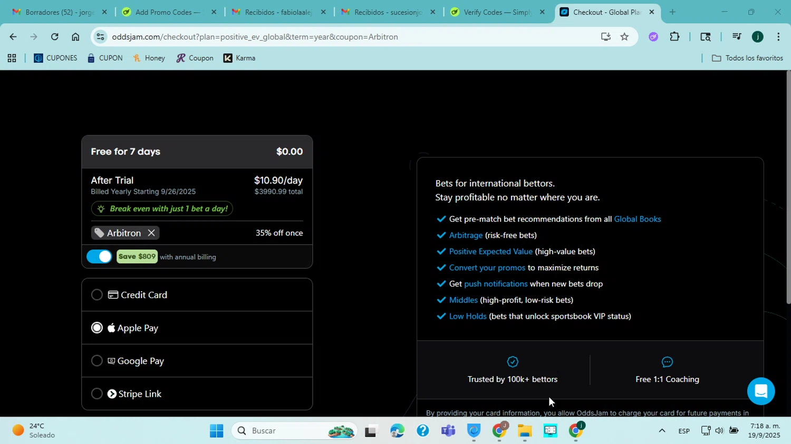The width and height of the screenshot is (791, 444).
Task: Reload the current page
Action: 54,37
